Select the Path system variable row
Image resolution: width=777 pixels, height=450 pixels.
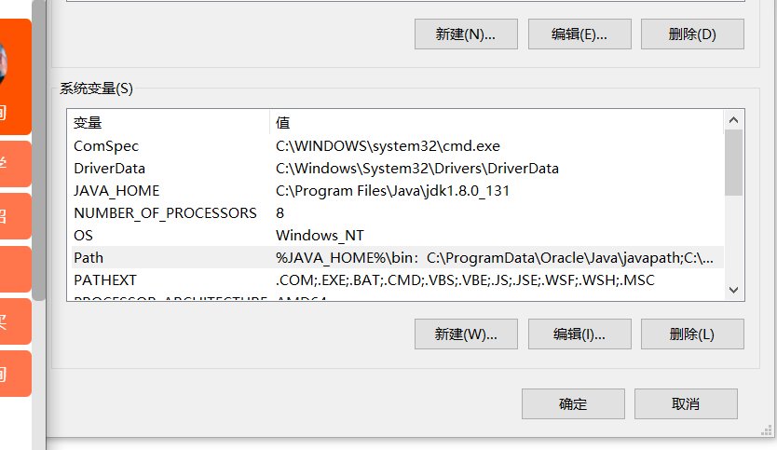398,258
